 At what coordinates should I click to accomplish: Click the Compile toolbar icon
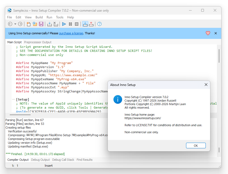50,24
